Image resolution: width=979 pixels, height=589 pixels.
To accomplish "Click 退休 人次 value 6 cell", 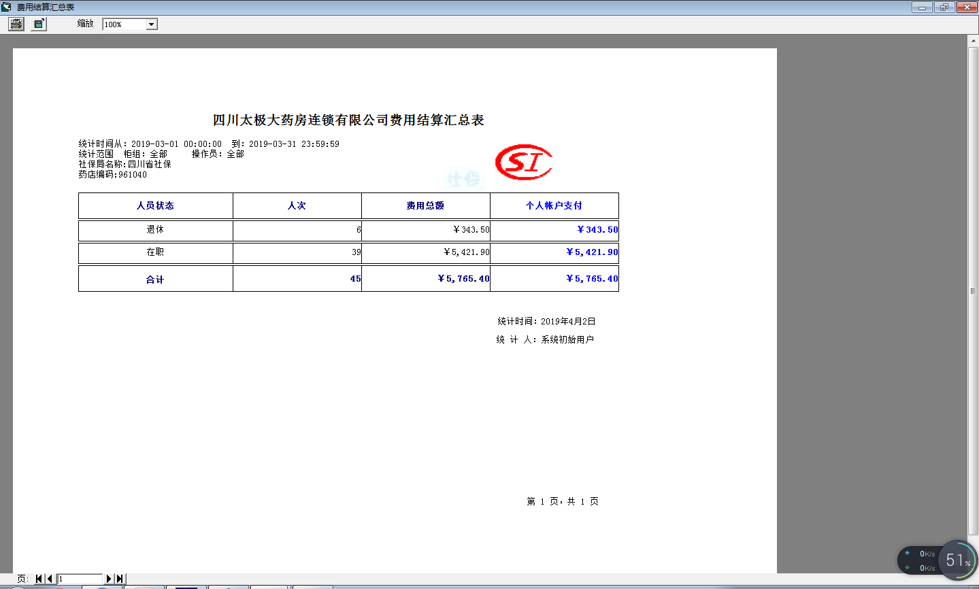I will [x=297, y=230].
